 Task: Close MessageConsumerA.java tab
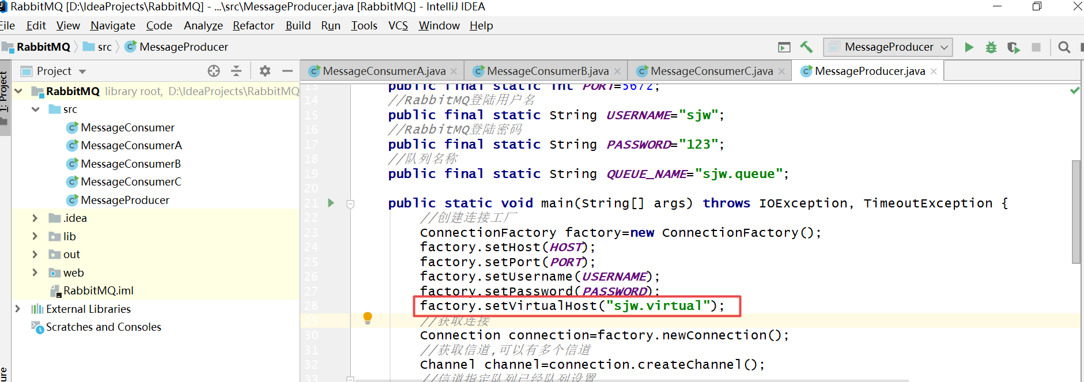tap(454, 71)
